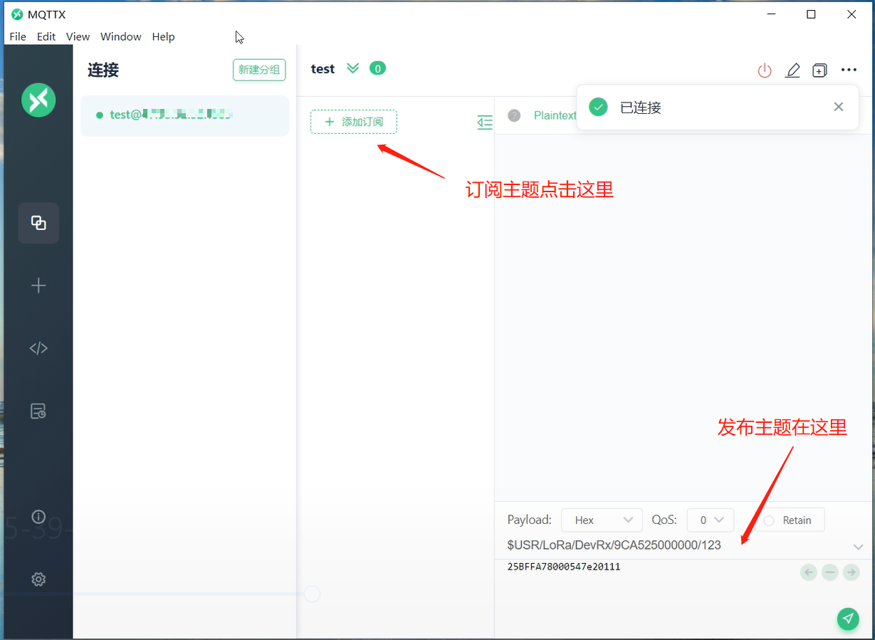Open the script code icon in sidebar
This screenshot has width=875, height=640.
click(38, 348)
